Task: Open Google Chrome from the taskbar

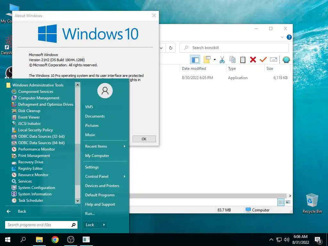Action: coord(55,240)
